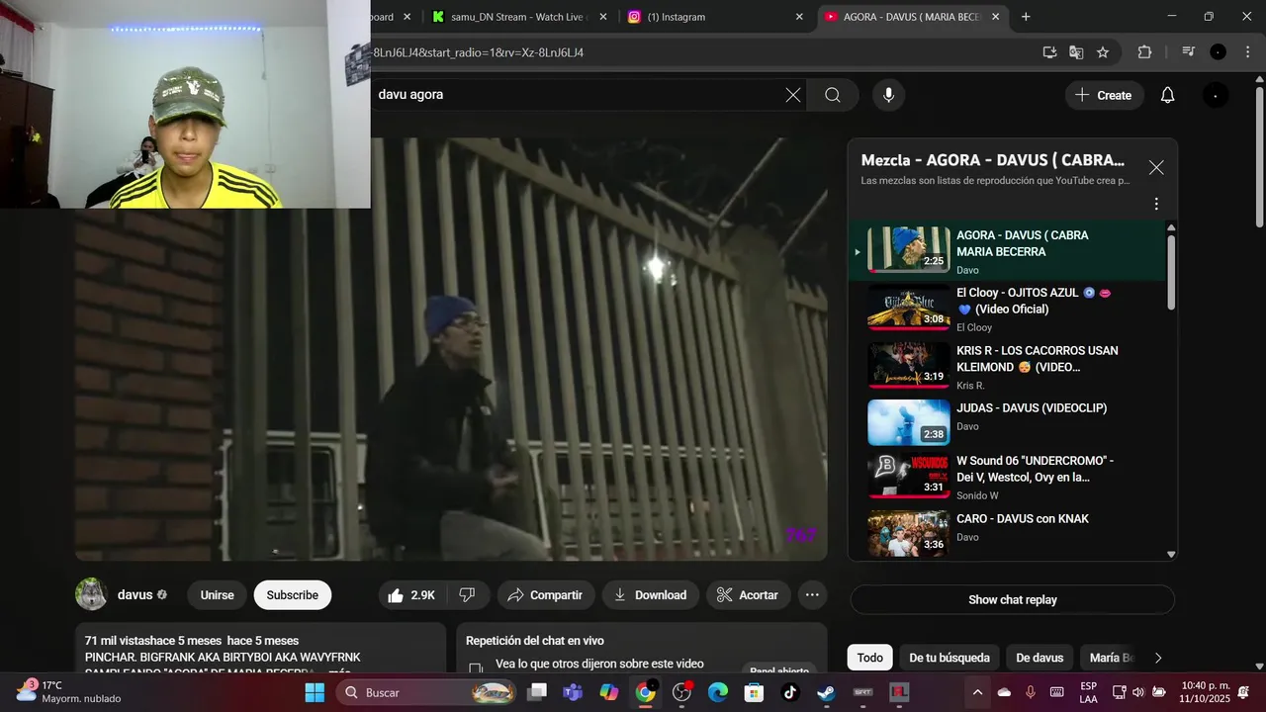Click the Google Chrome taskbar icon

(x=645, y=692)
